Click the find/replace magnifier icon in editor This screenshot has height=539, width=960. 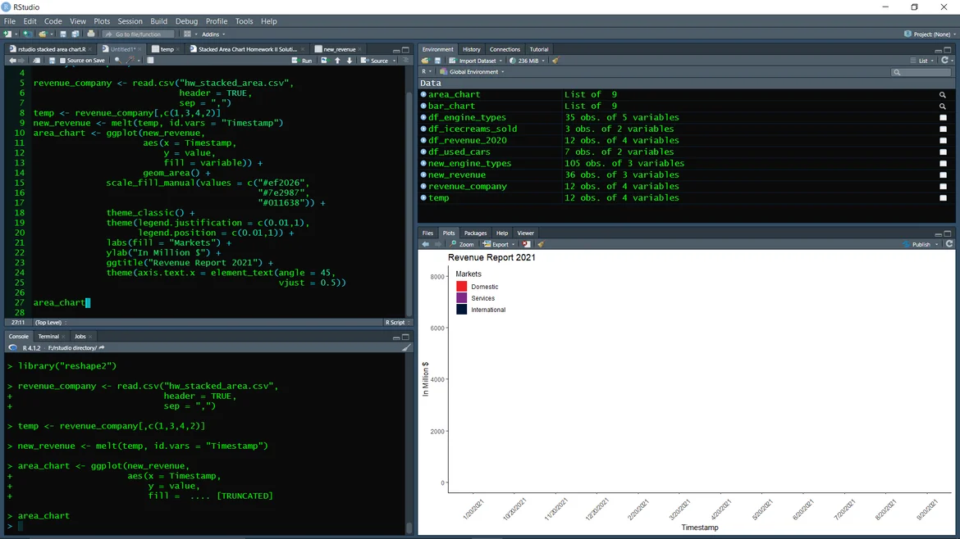click(118, 61)
